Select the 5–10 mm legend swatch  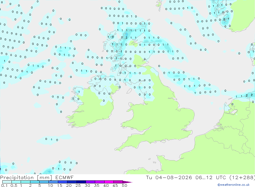click(44, 182)
